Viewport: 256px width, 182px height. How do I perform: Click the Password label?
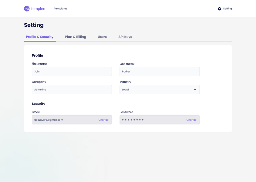tap(126, 112)
